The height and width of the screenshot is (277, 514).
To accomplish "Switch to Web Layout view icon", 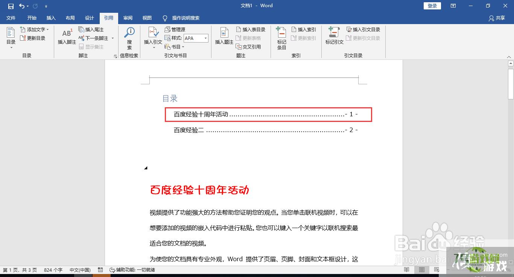I will click(436, 270).
